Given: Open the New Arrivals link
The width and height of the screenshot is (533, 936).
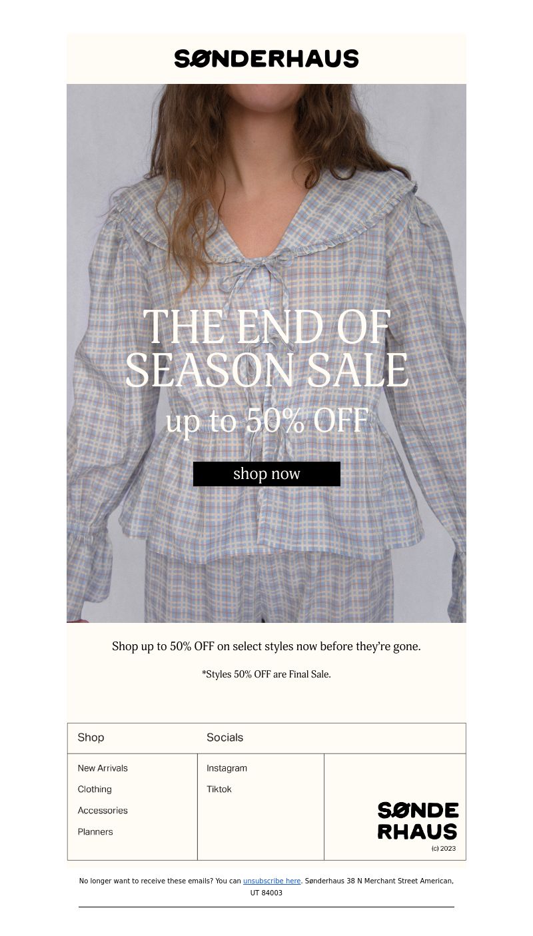Looking at the screenshot, I should point(103,768).
